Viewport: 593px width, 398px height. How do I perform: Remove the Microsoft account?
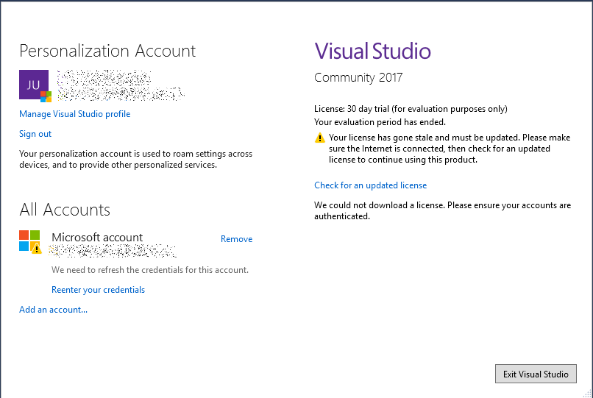(x=236, y=239)
